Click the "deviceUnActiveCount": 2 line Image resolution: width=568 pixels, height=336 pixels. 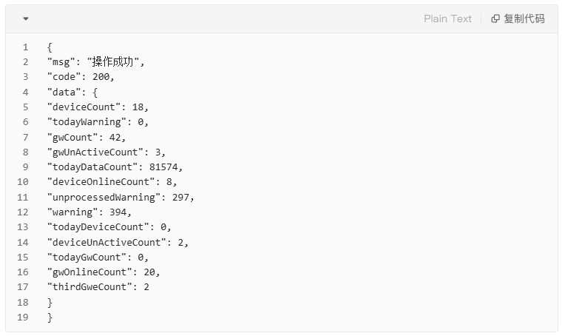coord(118,242)
